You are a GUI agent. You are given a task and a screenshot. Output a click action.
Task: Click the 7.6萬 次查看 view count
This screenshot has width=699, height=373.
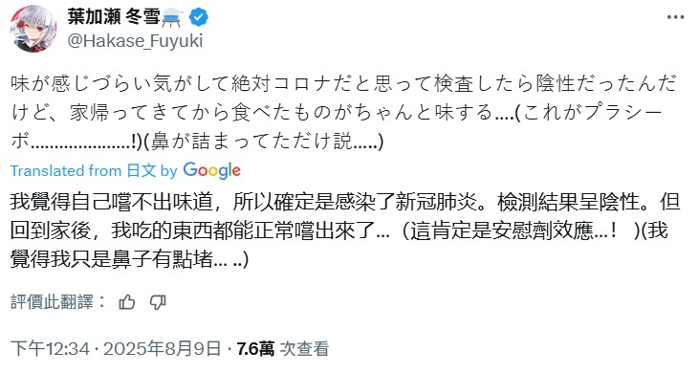tap(283, 348)
